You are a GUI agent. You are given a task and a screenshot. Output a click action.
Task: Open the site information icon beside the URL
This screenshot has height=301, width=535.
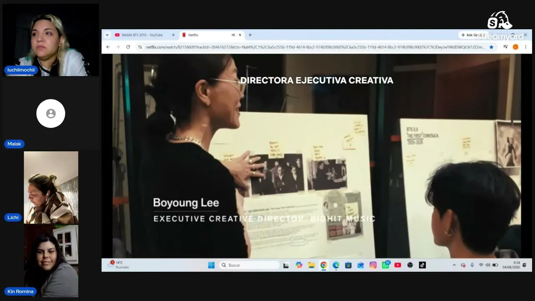point(140,47)
